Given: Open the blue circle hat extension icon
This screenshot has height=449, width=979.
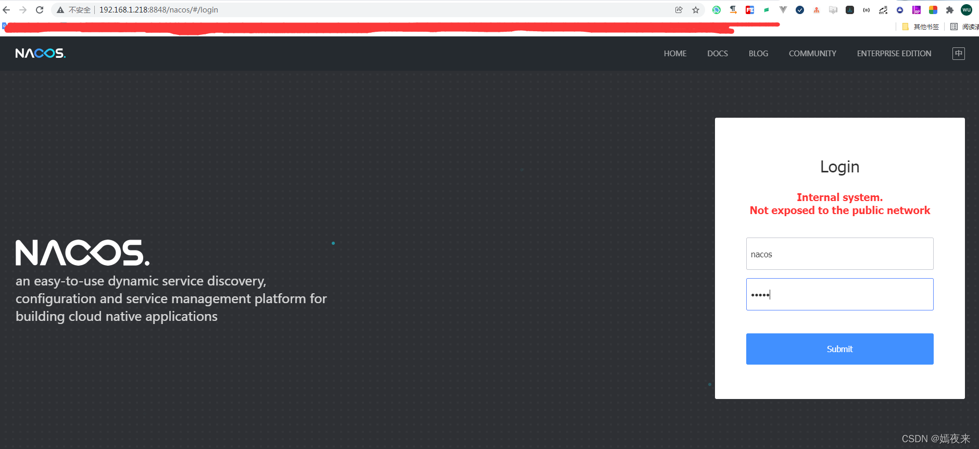Looking at the screenshot, I should [900, 10].
